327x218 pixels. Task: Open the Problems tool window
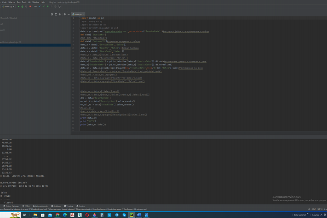(x=57, y=206)
